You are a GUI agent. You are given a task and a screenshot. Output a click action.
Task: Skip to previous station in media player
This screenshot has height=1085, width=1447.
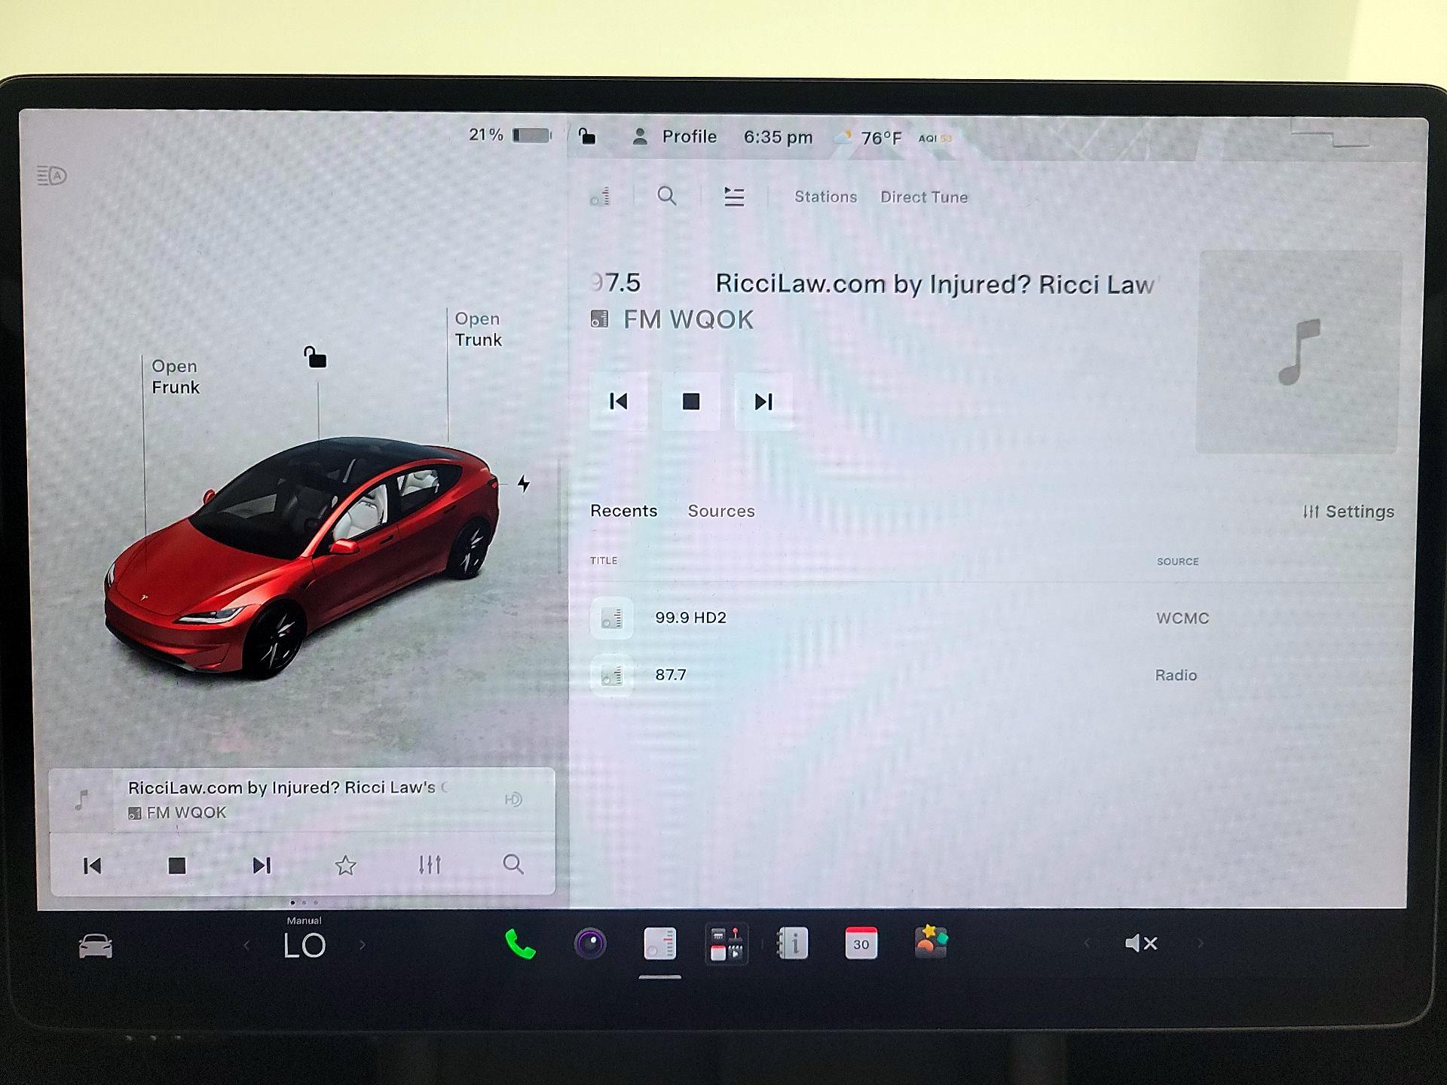click(618, 402)
